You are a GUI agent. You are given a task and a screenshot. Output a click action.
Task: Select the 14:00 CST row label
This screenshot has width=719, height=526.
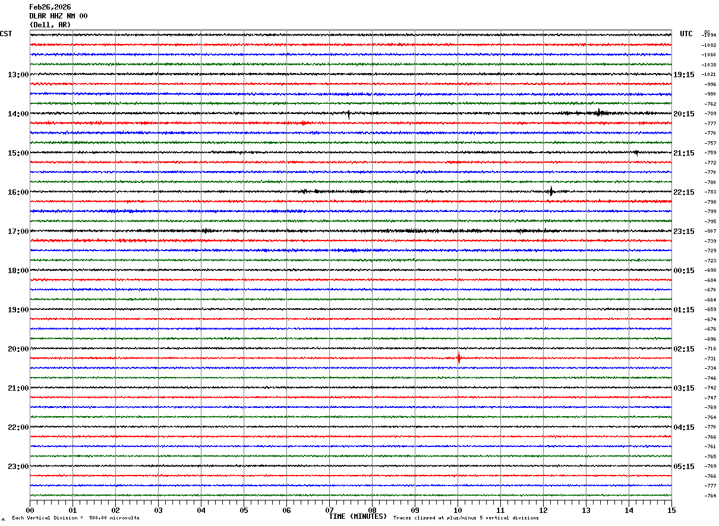[x=18, y=114]
